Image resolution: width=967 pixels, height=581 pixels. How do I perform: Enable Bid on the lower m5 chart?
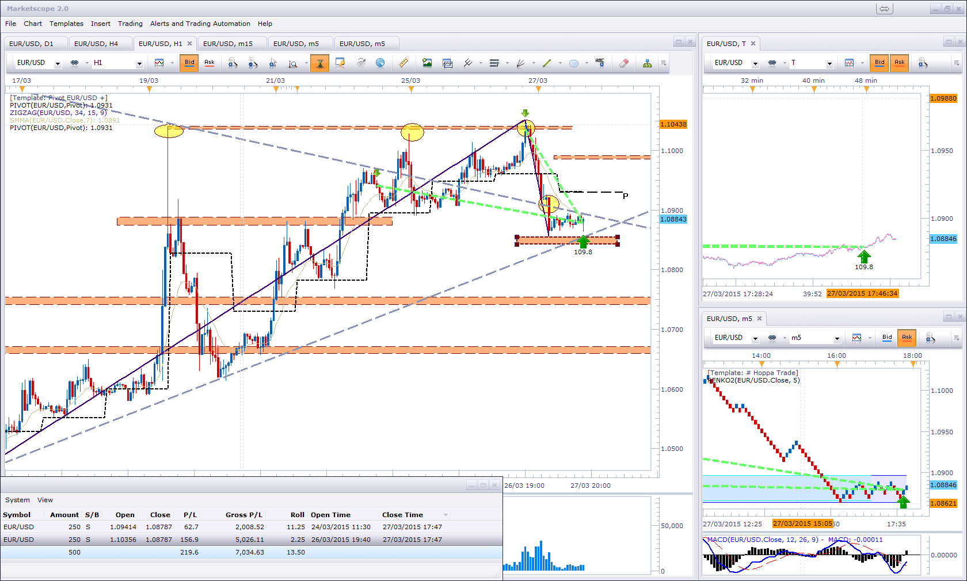point(887,338)
